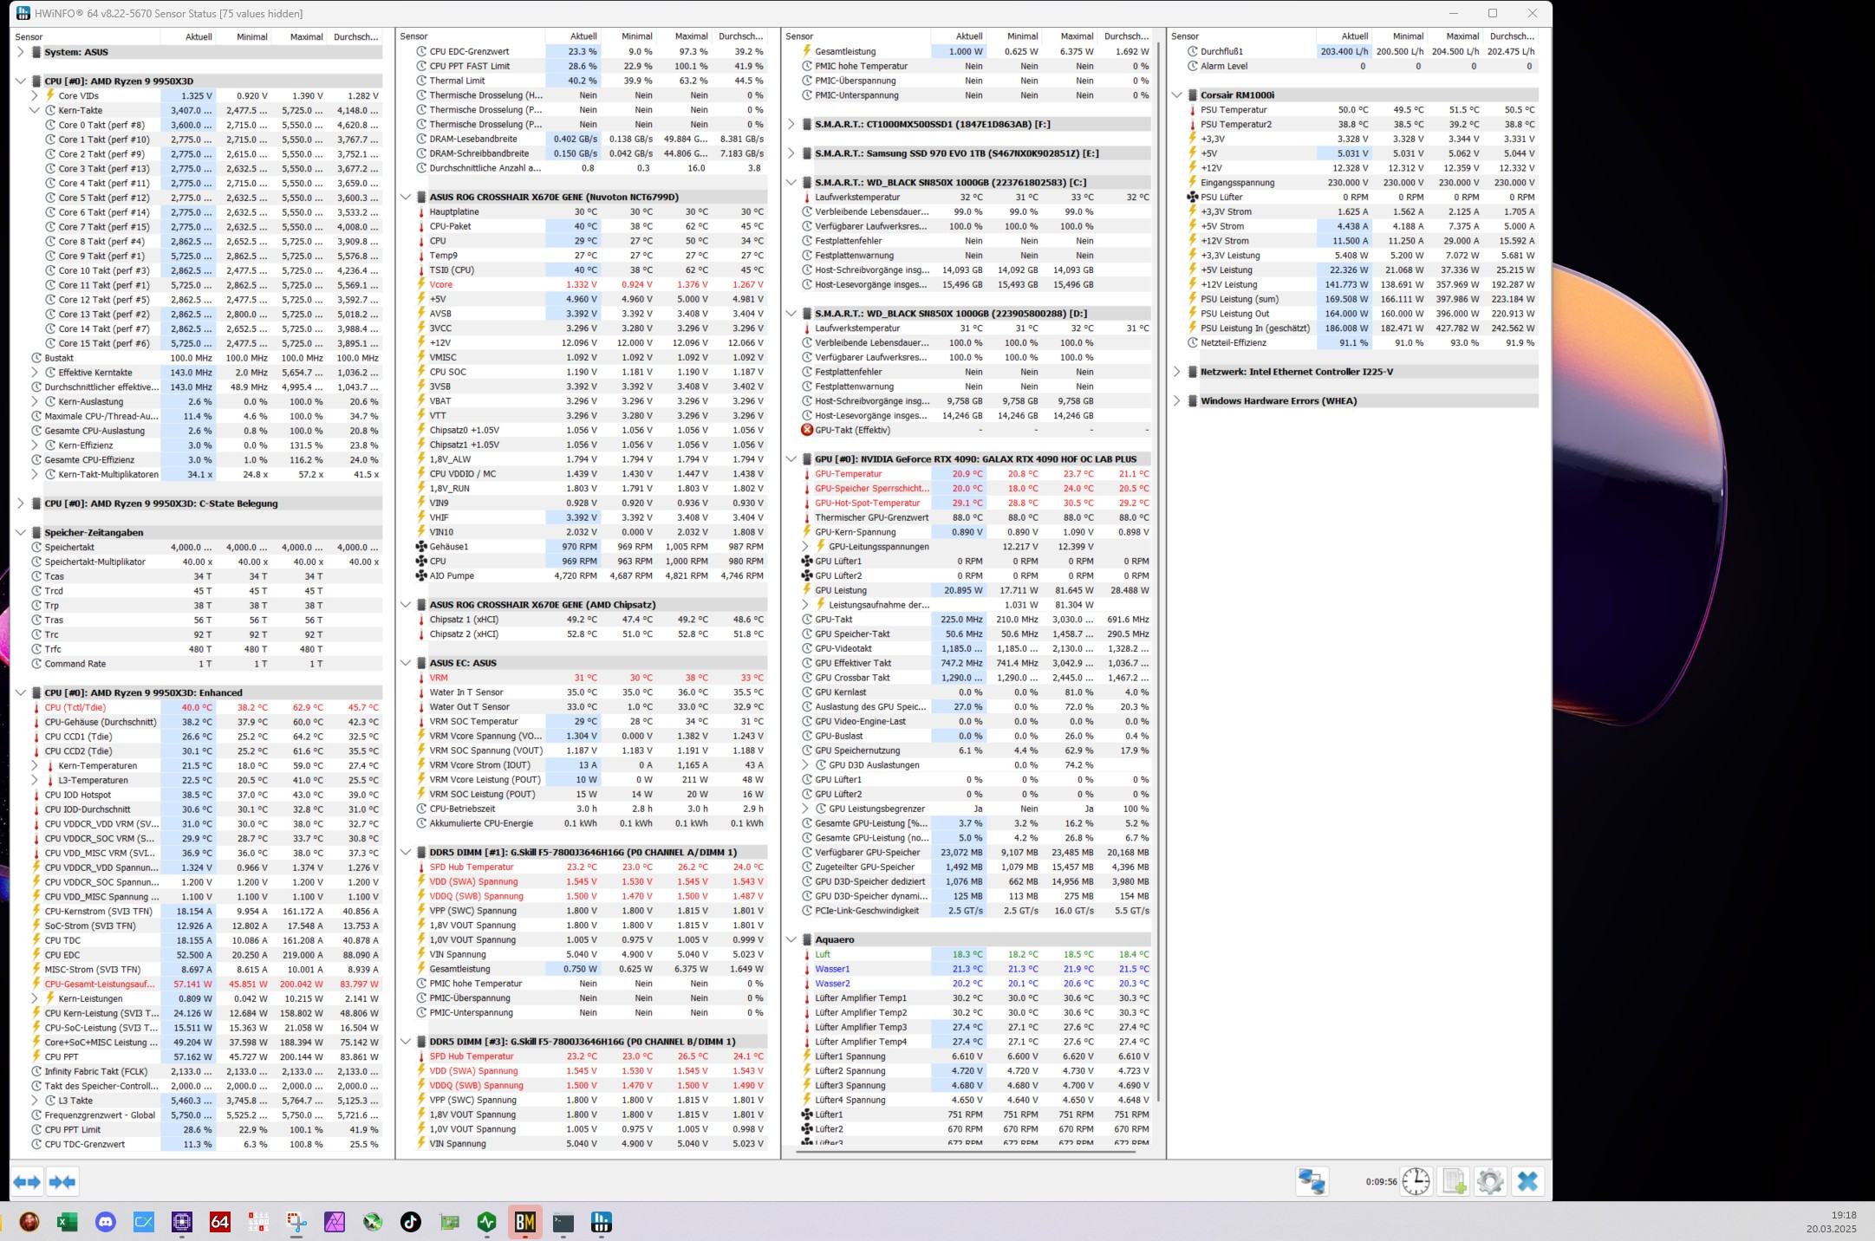1875x1241 pixels.
Task: Open the network remote monitoring icon
Action: pos(1312,1181)
